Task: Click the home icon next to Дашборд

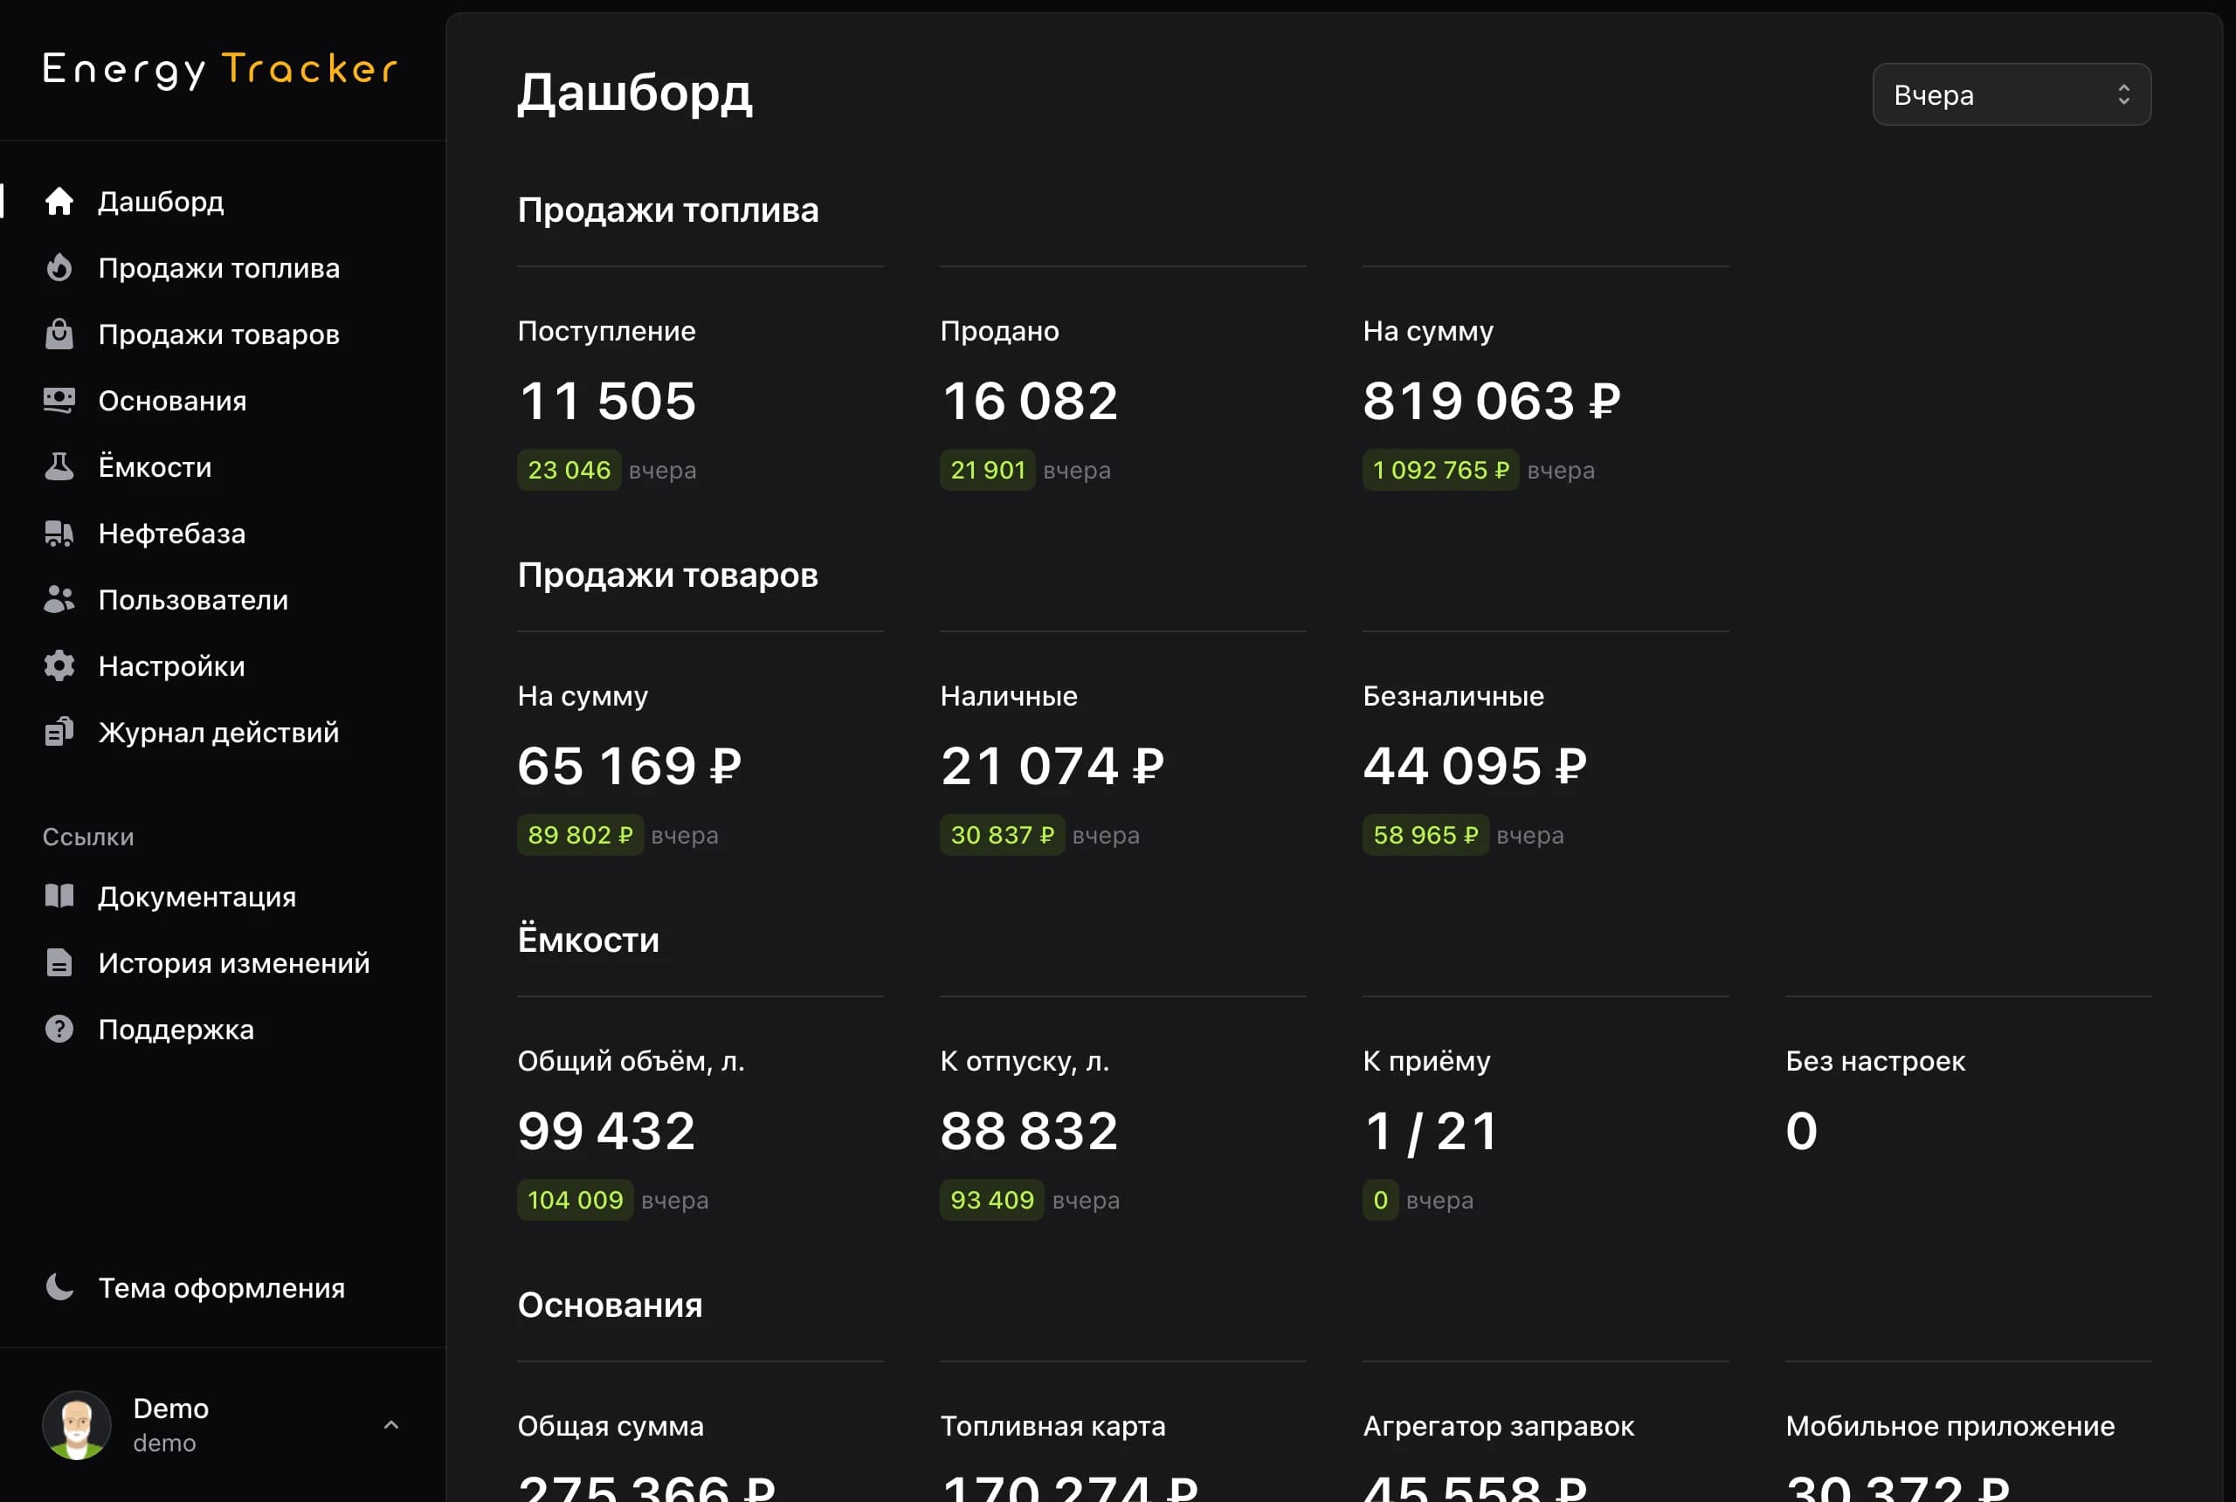Action: [x=59, y=201]
